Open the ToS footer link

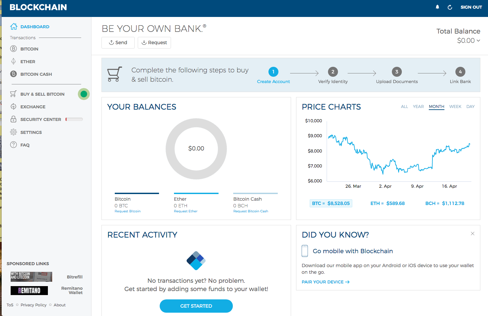point(10,305)
